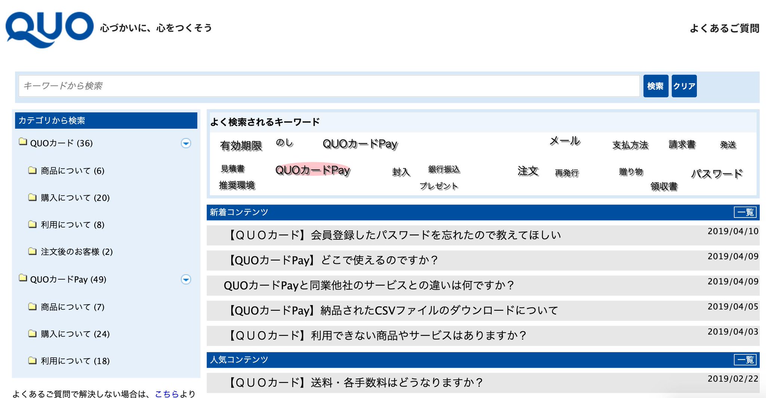Image resolution: width=766 pixels, height=398 pixels.
Task: Follow the こちら link
Action: (x=167, y=394)
